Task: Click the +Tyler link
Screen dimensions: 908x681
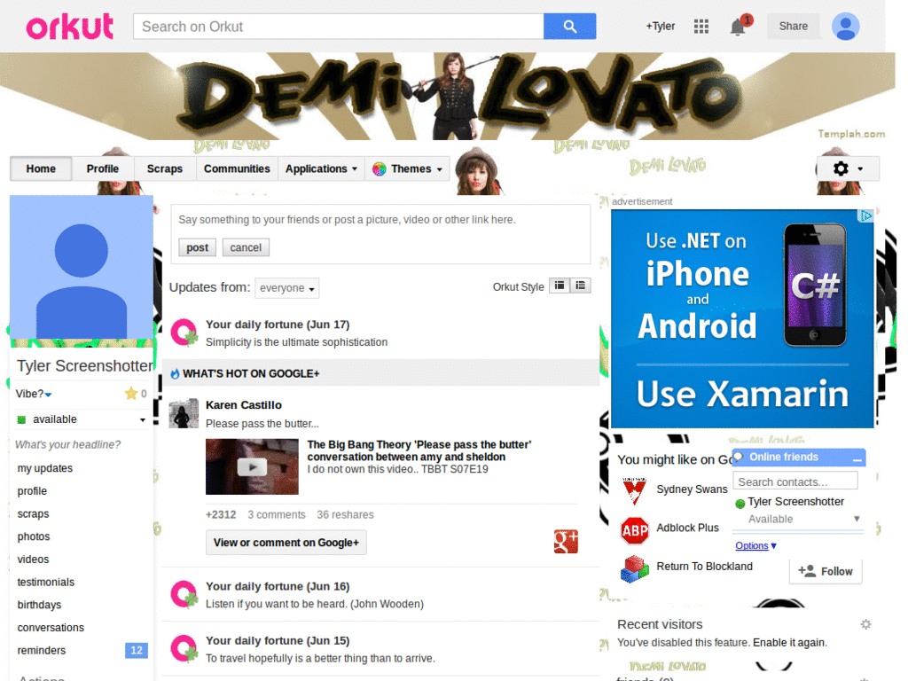Action: pyautogui.click(x=660, y=26)
